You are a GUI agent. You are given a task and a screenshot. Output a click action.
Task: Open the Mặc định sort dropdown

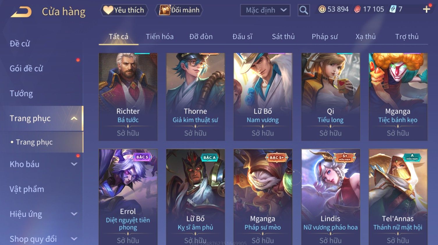tap(265, 10)
